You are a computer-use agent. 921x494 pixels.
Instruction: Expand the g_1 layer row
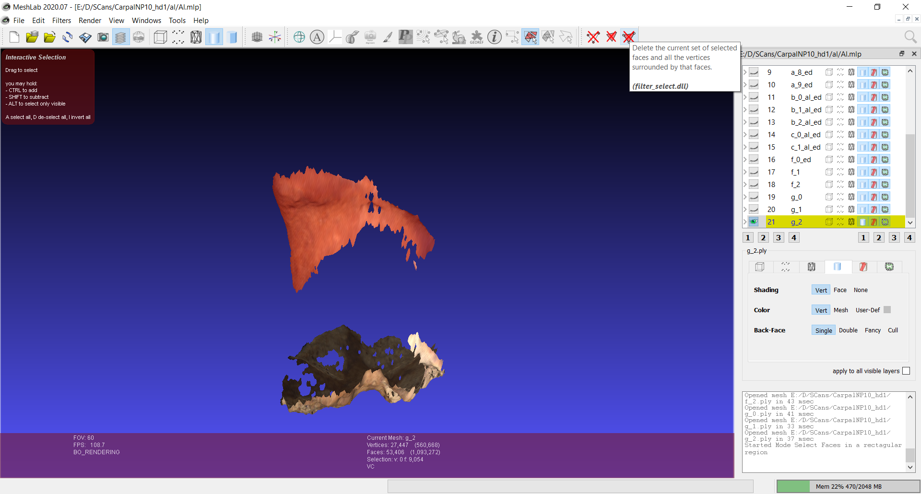[x=745, y=209]
